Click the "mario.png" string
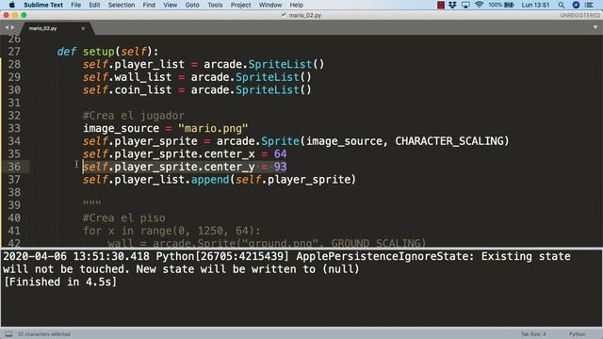 pyautogui.click(x=213, y=128)
